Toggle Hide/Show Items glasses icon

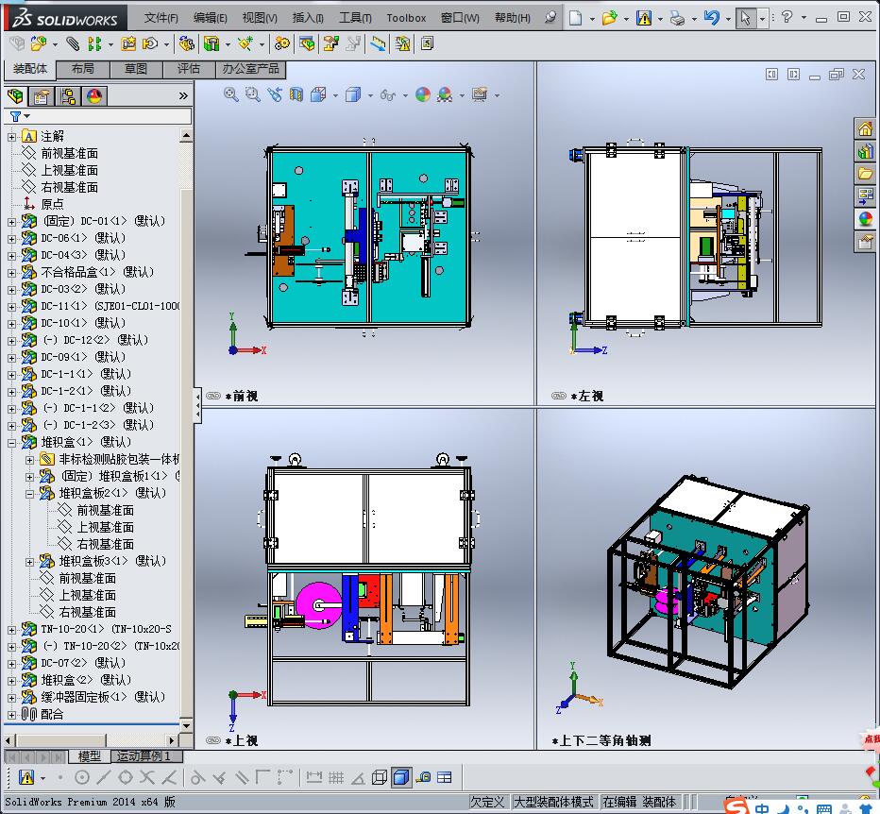click(388, 94)
